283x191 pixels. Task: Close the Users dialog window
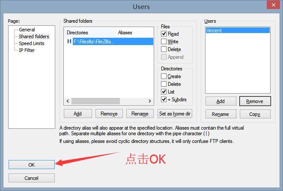[x=273, y=5]
